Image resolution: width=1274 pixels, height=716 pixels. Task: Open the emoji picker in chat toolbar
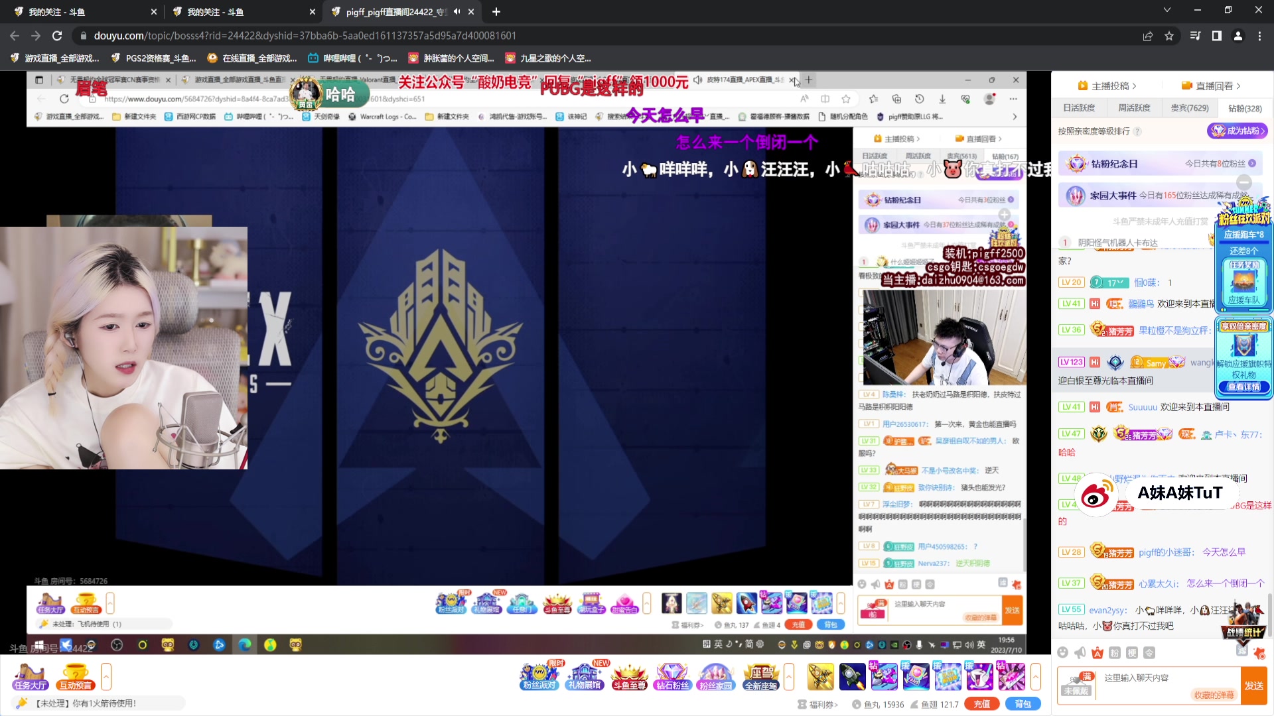tap(1063, 652)
